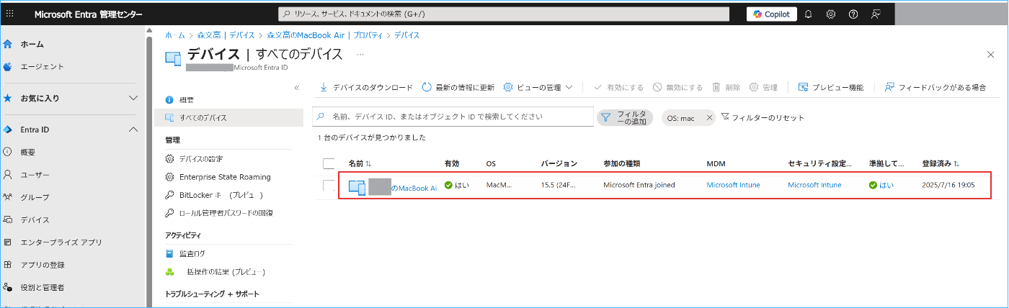Click 削除 trash button in the toolbar
Viewport: 1009px width, 308px height.
click(726, 87)
